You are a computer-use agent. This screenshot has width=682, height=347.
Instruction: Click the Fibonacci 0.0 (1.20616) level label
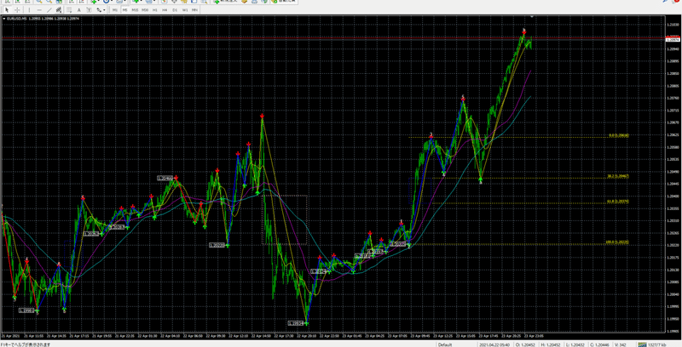619,135
